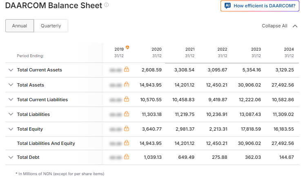Click the lock icon in Total Equity row

(x=127, y=128)
